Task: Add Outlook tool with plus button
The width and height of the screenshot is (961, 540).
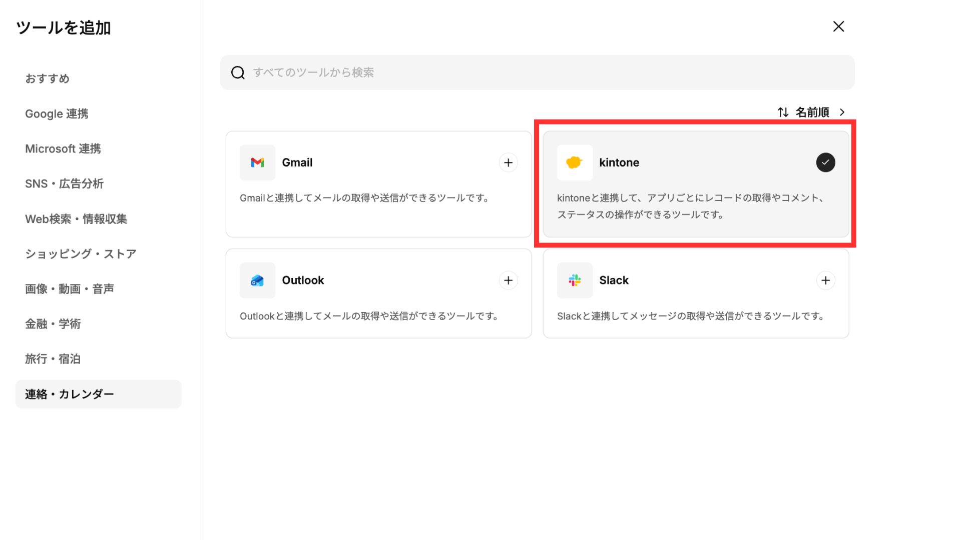Action: click(x=508, y=280)
